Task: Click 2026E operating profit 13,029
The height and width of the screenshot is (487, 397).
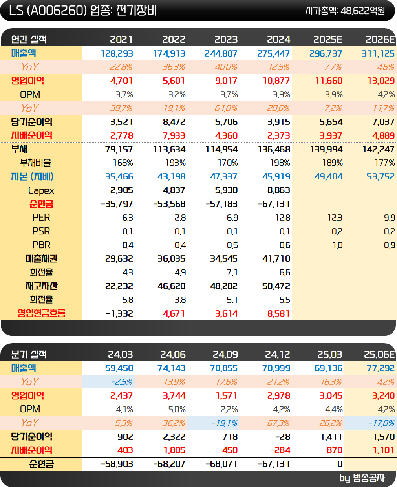Action: click(x=381, y=81)
